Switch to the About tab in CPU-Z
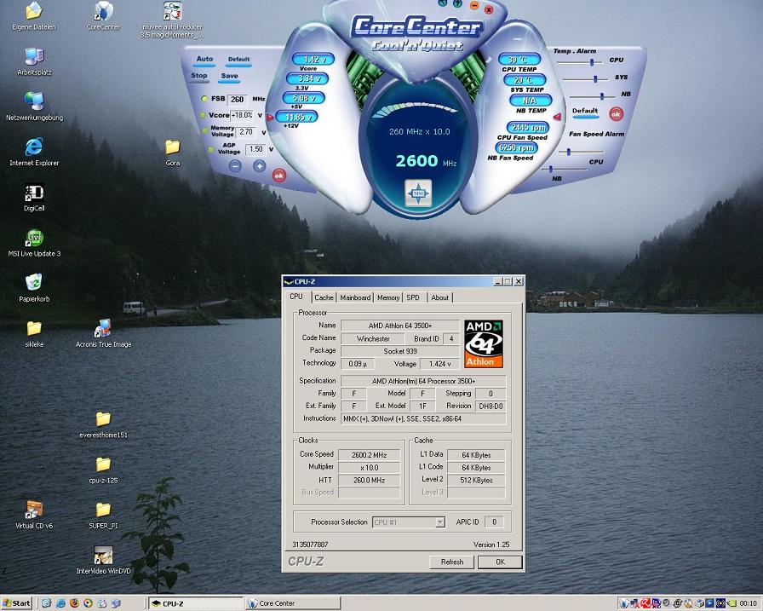Screen dimensions: 763x611 pos(440,297)
